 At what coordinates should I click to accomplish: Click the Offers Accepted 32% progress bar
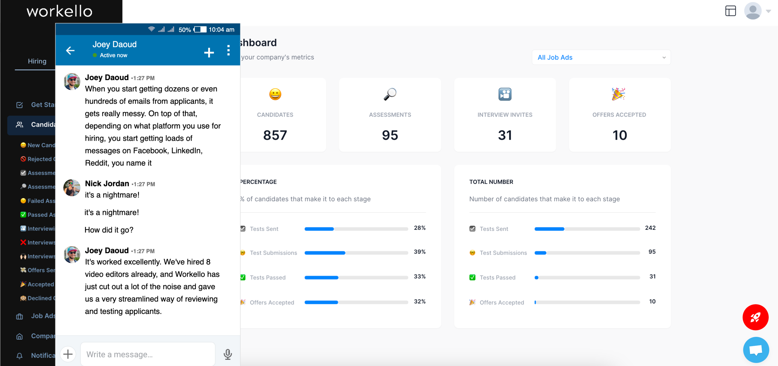tap(356, 302)
